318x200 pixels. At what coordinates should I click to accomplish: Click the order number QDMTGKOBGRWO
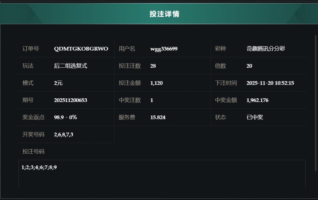(81, 49)
